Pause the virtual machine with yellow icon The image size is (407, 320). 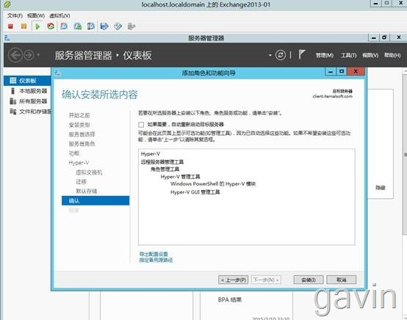[x=24, y=26]
